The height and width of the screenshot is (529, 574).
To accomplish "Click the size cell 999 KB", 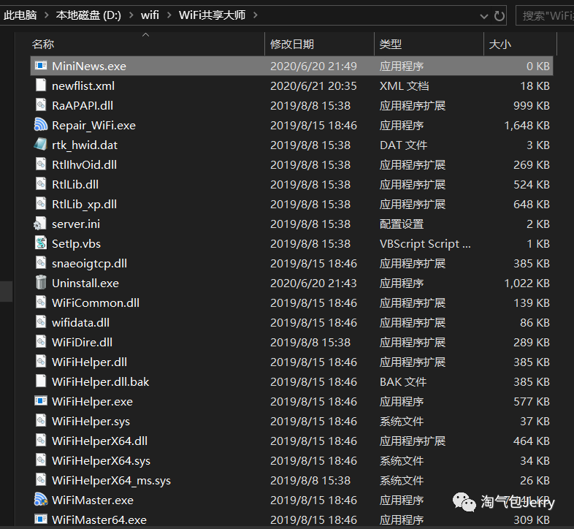I will 532,105.
